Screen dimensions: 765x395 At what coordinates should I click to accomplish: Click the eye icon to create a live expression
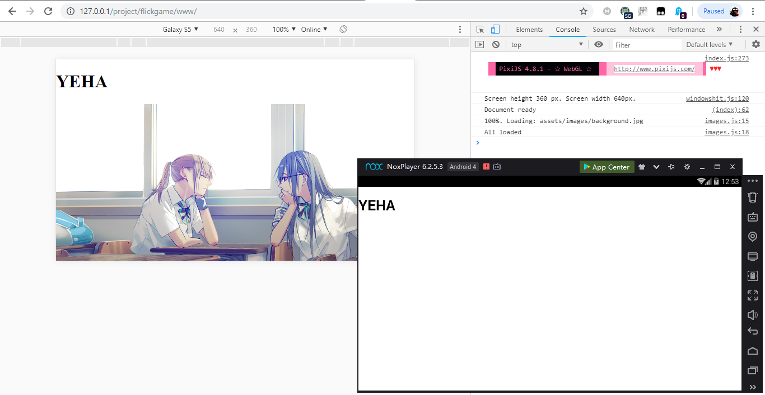click(599, 45)
